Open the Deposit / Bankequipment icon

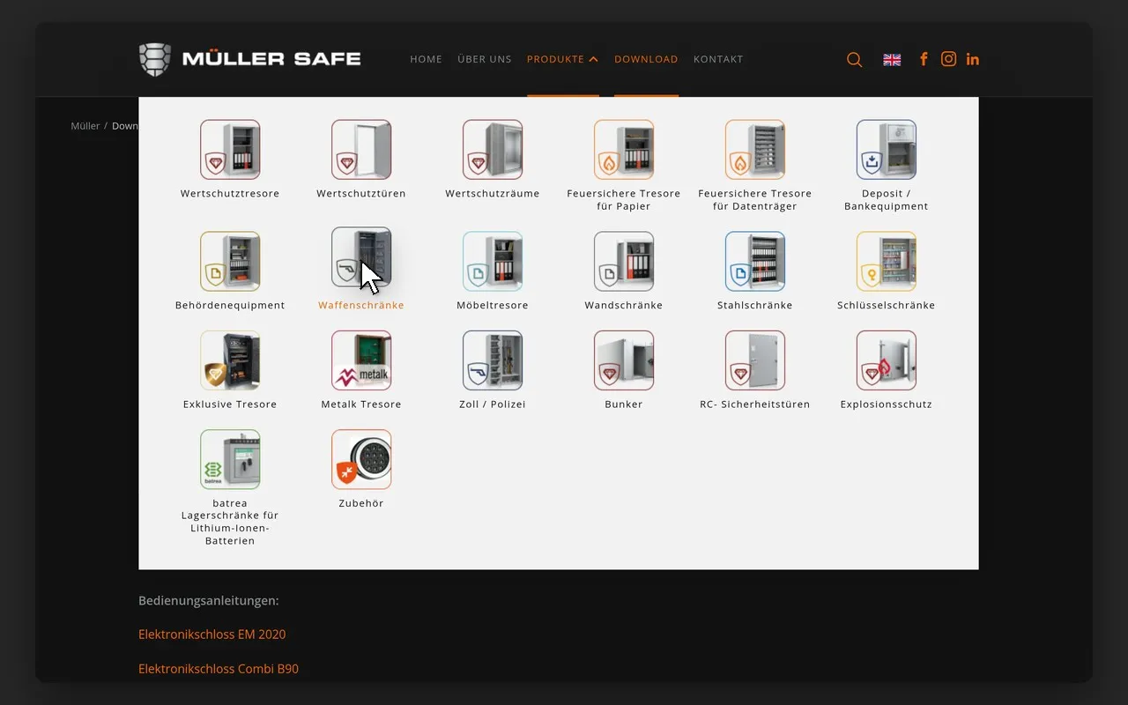pos(887,150)
